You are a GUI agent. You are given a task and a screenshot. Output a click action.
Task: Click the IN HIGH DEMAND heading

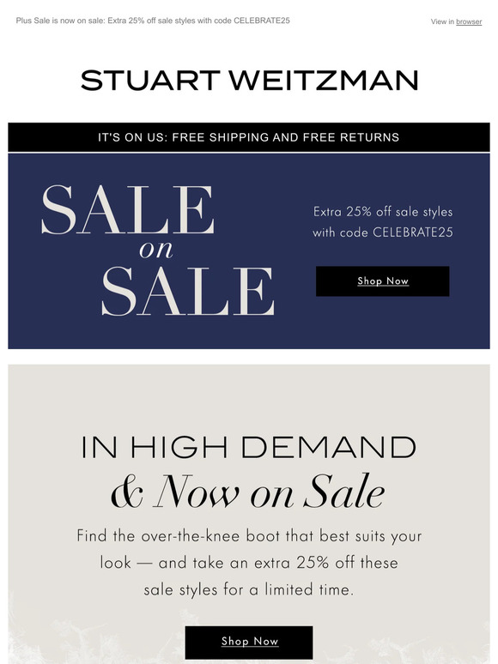[x=249, y=447]
